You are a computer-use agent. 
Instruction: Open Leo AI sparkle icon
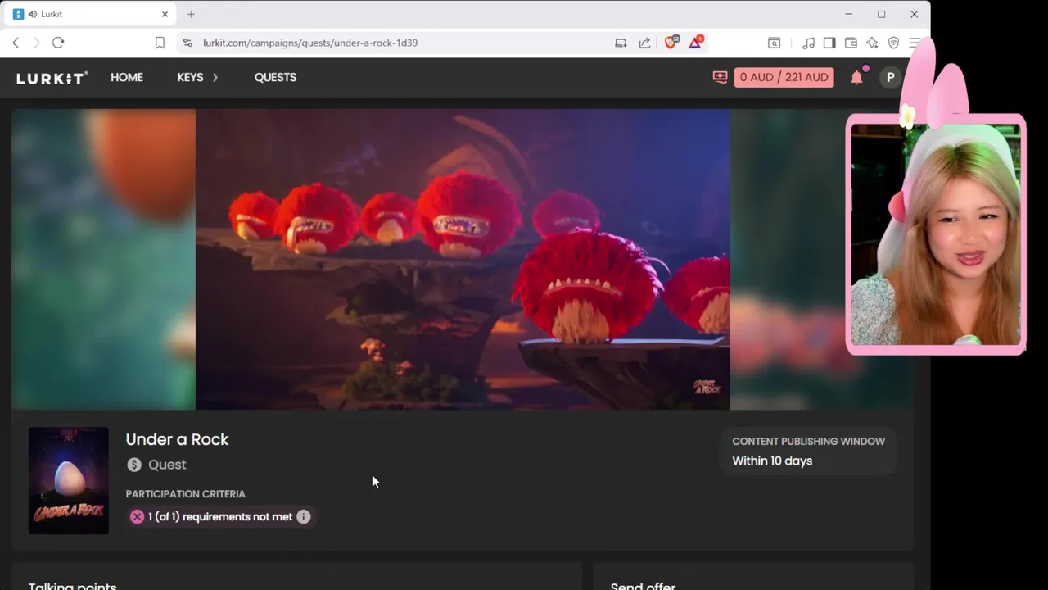(x=872, y=43)
